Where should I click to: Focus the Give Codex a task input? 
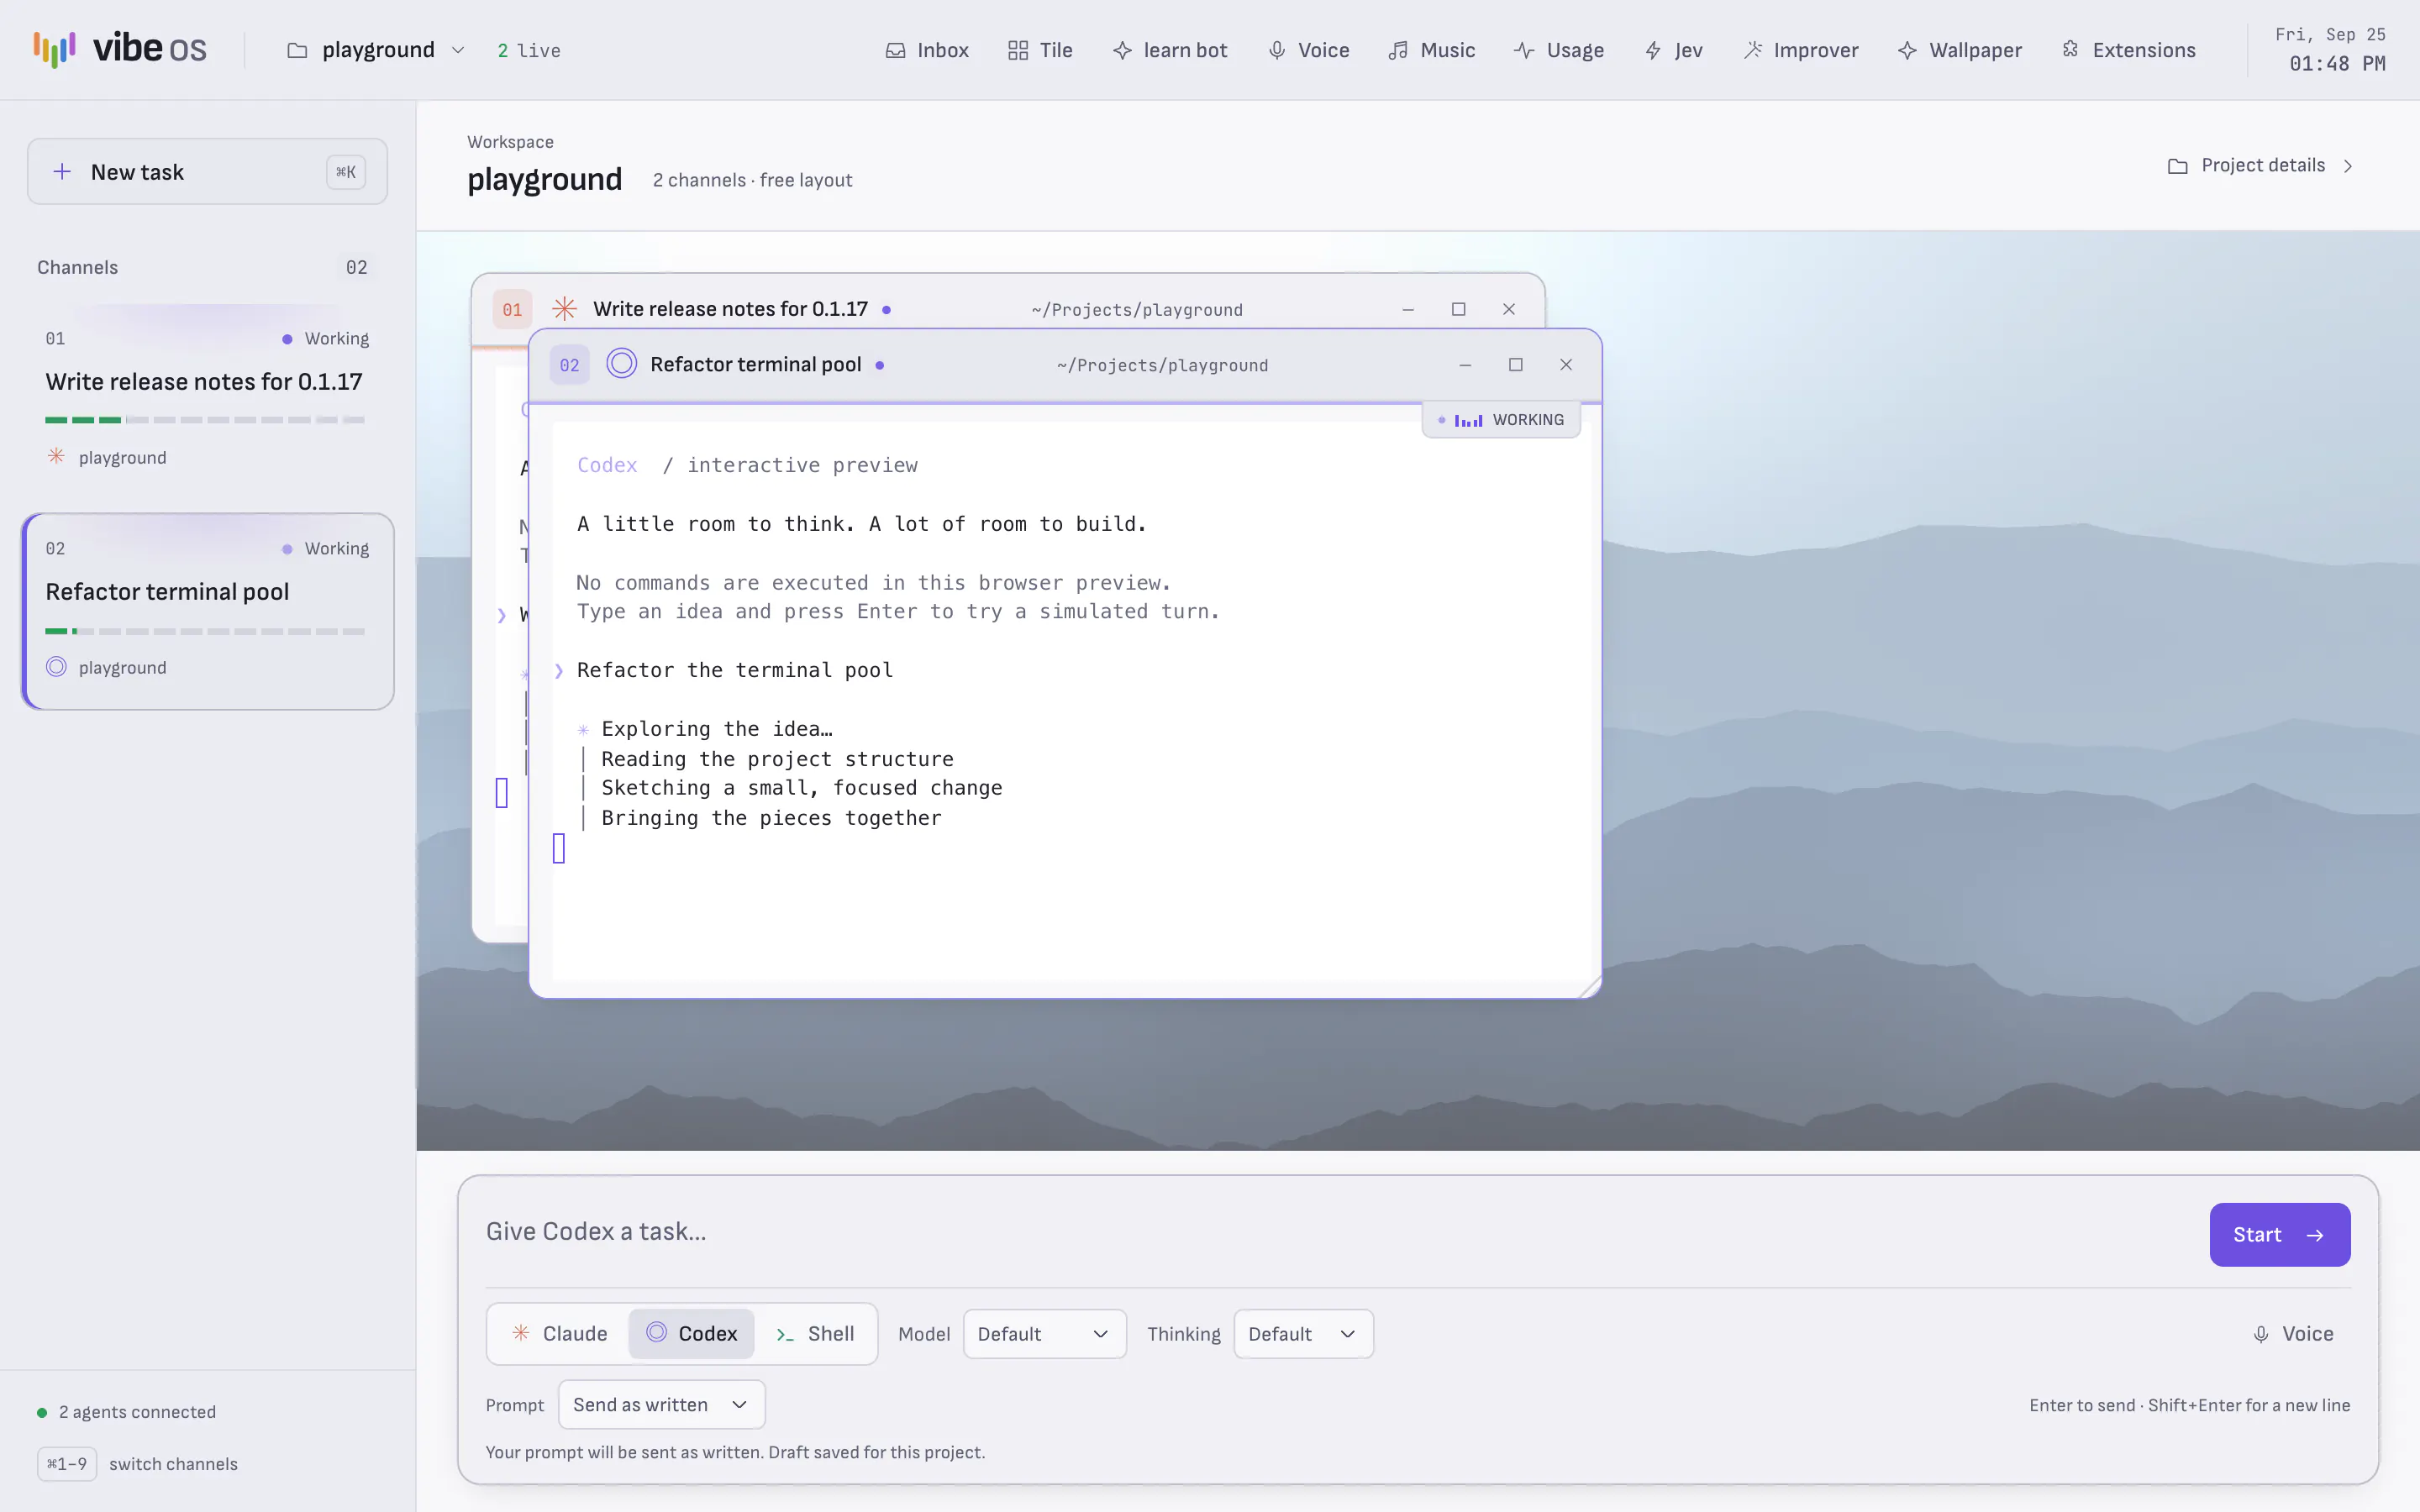(x=1335, y=1232)
